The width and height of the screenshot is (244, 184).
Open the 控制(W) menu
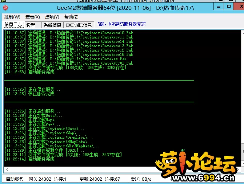coord(12,17)
